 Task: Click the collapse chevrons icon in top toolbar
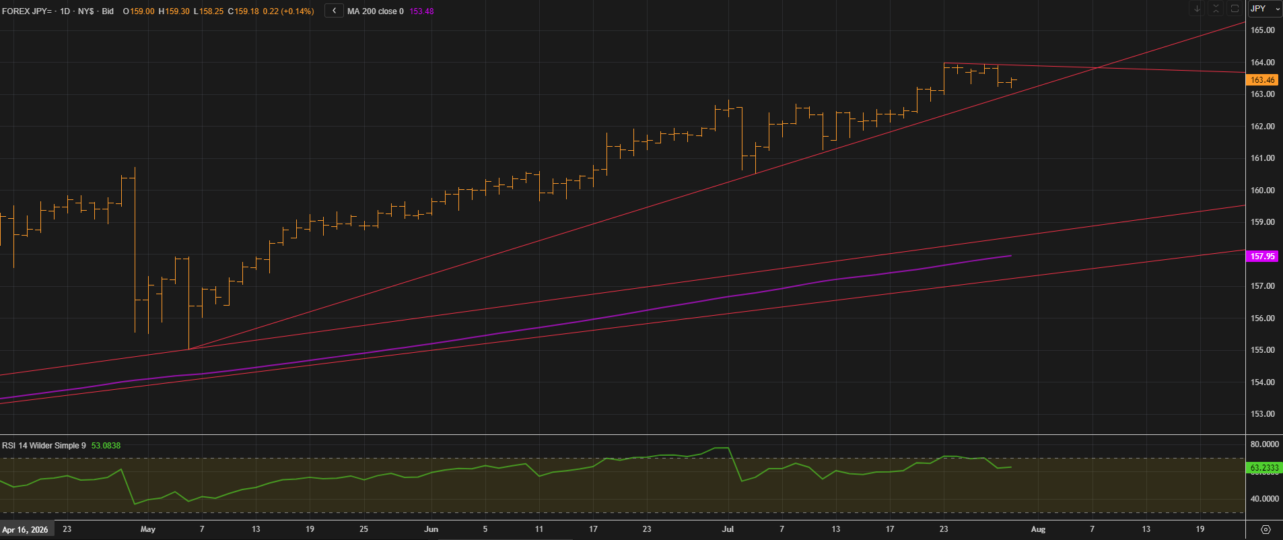point(1216,9)
